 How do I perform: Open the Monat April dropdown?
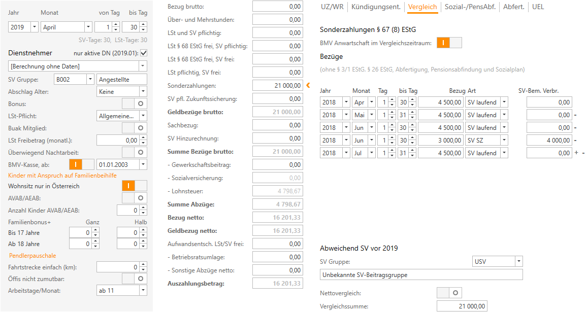coord(88,27)
